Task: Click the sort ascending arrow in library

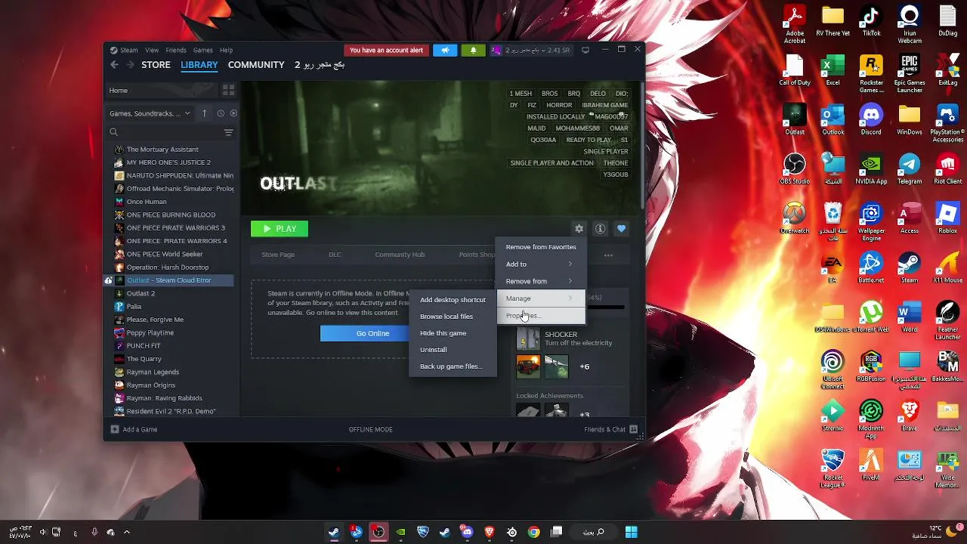Action: pyautogui.click(x=204, y=113)
